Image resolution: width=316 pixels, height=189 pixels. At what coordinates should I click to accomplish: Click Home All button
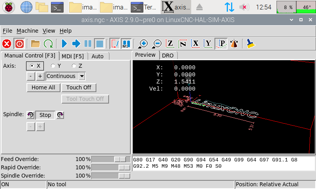43,87
